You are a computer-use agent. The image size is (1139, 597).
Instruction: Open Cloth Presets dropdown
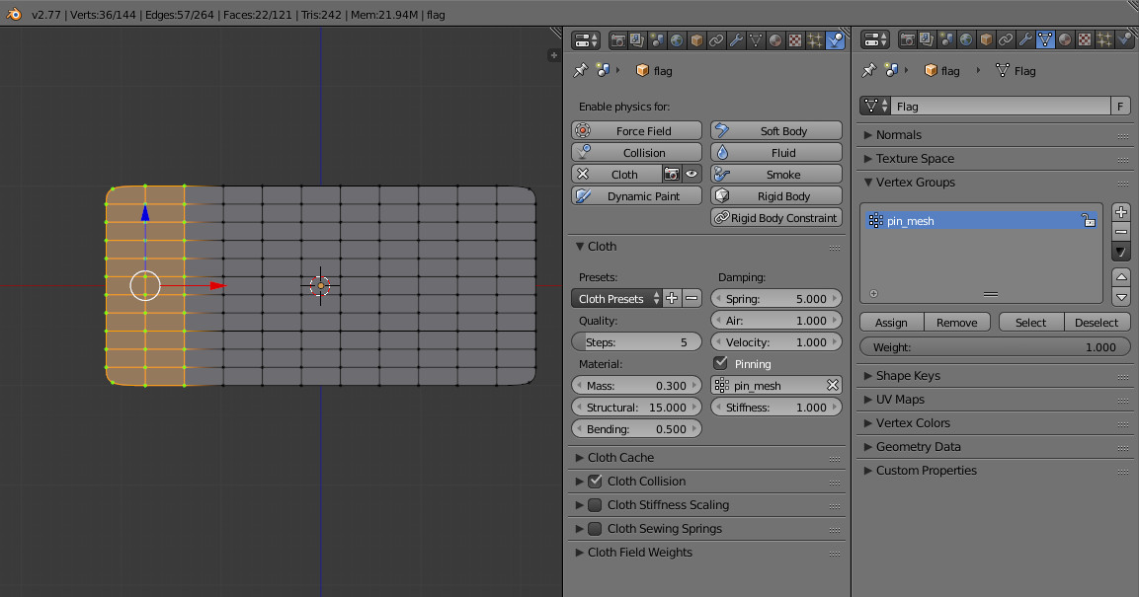(616, 298)
